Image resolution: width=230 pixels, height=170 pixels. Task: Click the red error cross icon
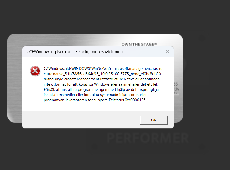coord(35,71)
